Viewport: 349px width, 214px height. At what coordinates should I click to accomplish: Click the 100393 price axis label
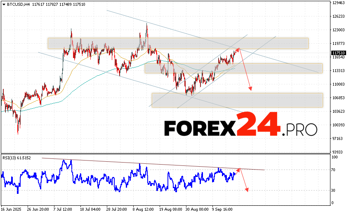tap(338, 125)
